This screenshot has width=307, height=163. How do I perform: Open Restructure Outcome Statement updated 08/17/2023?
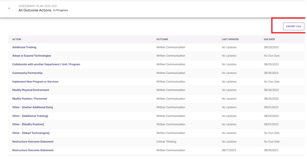click(33, 150)
